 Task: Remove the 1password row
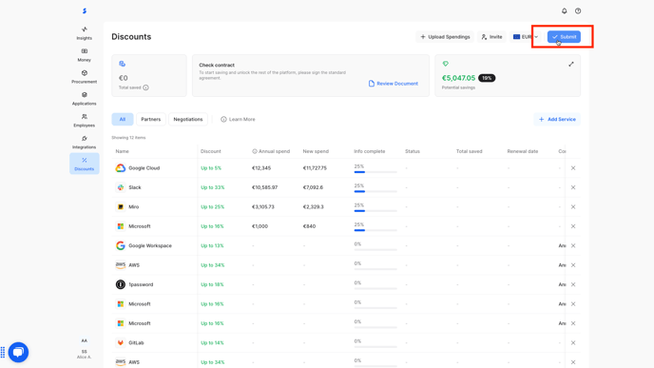pyautogui.click(x=573, y=284)
